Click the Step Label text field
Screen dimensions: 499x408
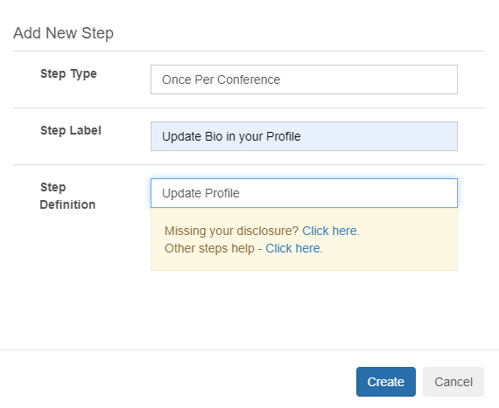(x=304, y=136)
